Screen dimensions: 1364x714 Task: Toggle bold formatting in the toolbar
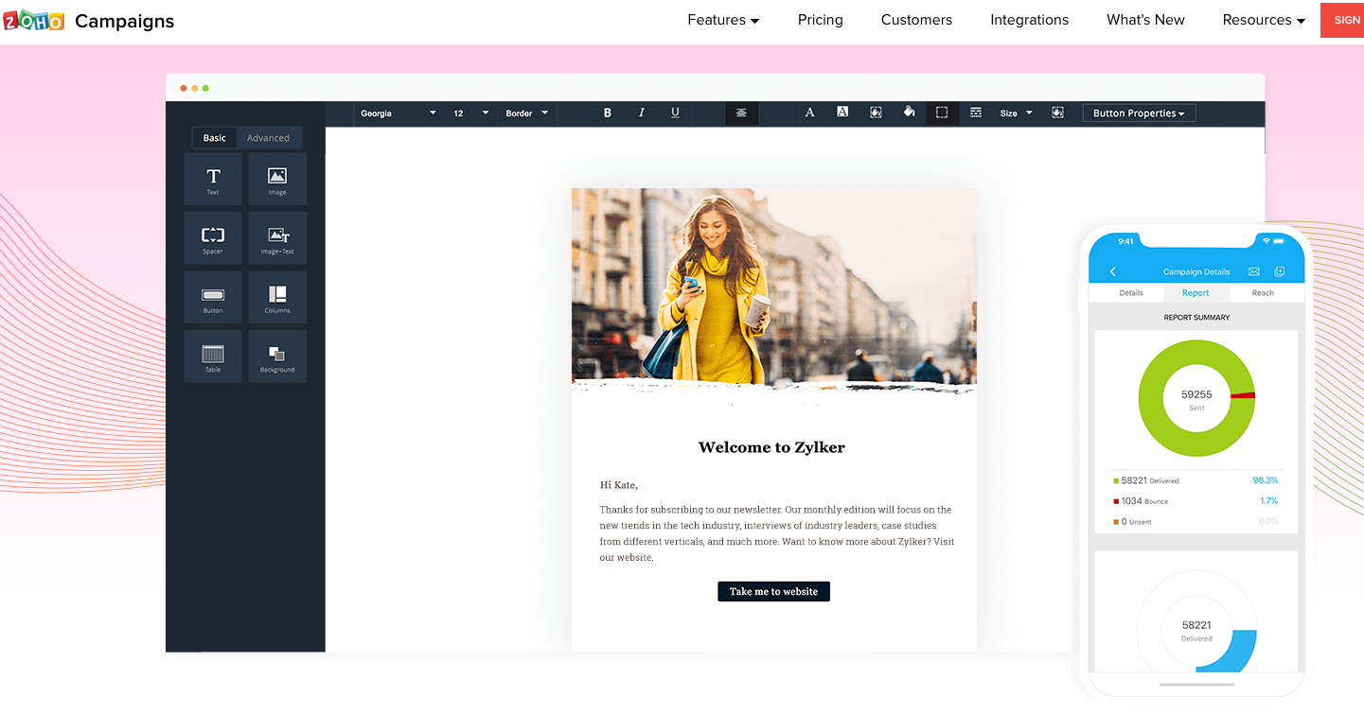(607, 113)
